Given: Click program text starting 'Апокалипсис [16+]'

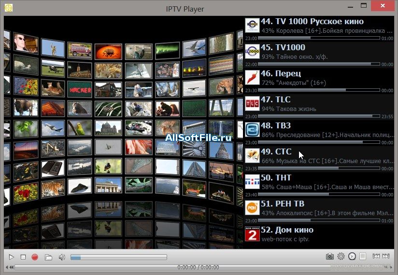Looking at the screenshot, I should pos(335,213).
